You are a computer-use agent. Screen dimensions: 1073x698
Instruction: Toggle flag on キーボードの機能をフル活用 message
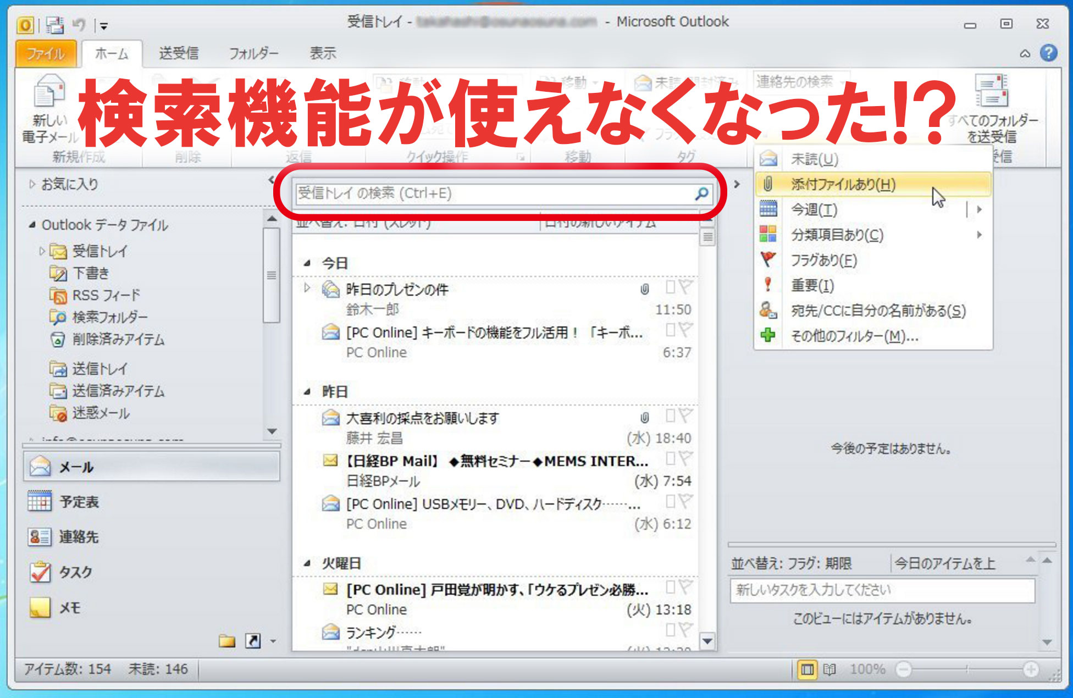[685, 330]
